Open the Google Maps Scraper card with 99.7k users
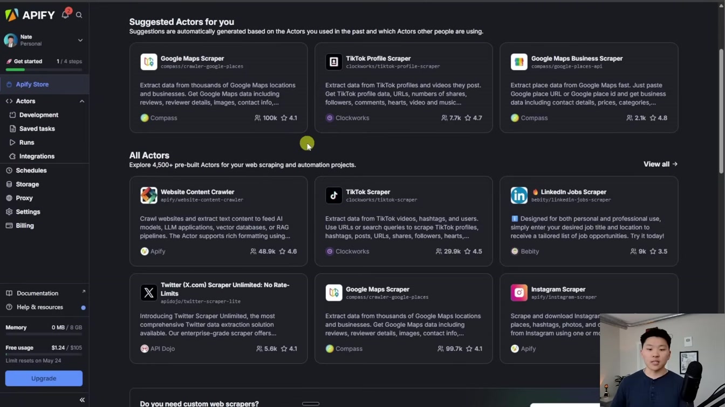This screenshot has height=407, width=725. [403, 319]
